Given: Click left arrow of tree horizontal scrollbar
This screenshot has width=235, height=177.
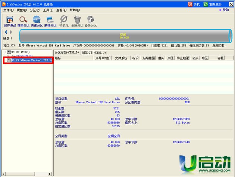Looking at the screenshot, I should tap(4, 174).
